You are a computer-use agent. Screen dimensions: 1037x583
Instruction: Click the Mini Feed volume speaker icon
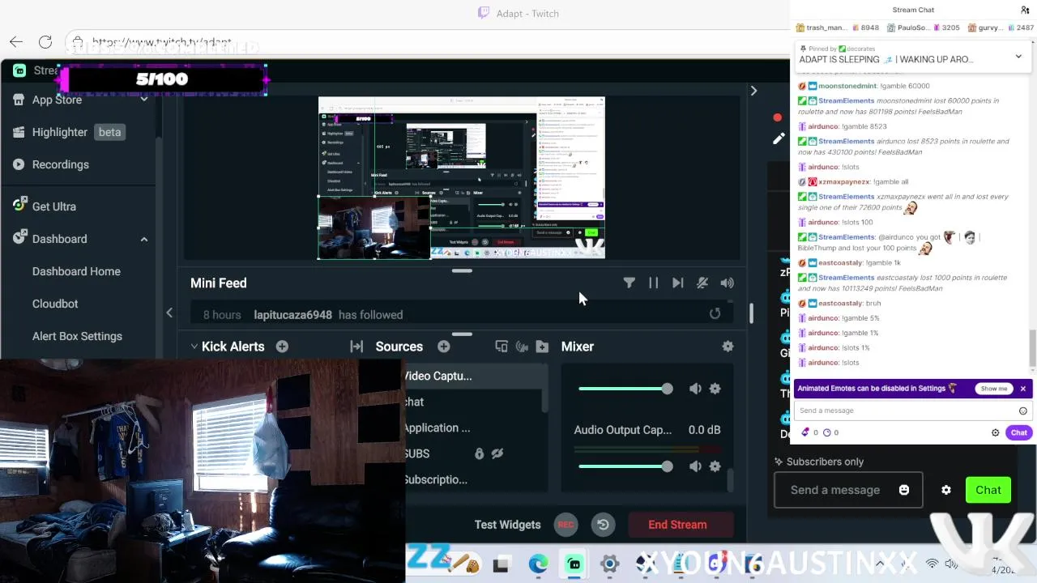tap(727, 283)
